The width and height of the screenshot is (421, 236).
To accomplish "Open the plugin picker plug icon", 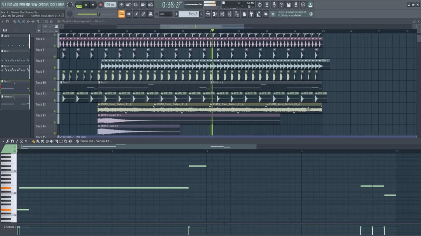I will click(251, 14).
